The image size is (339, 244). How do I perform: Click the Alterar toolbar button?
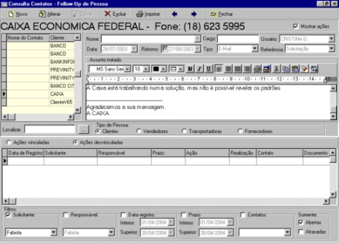(50, 14)
